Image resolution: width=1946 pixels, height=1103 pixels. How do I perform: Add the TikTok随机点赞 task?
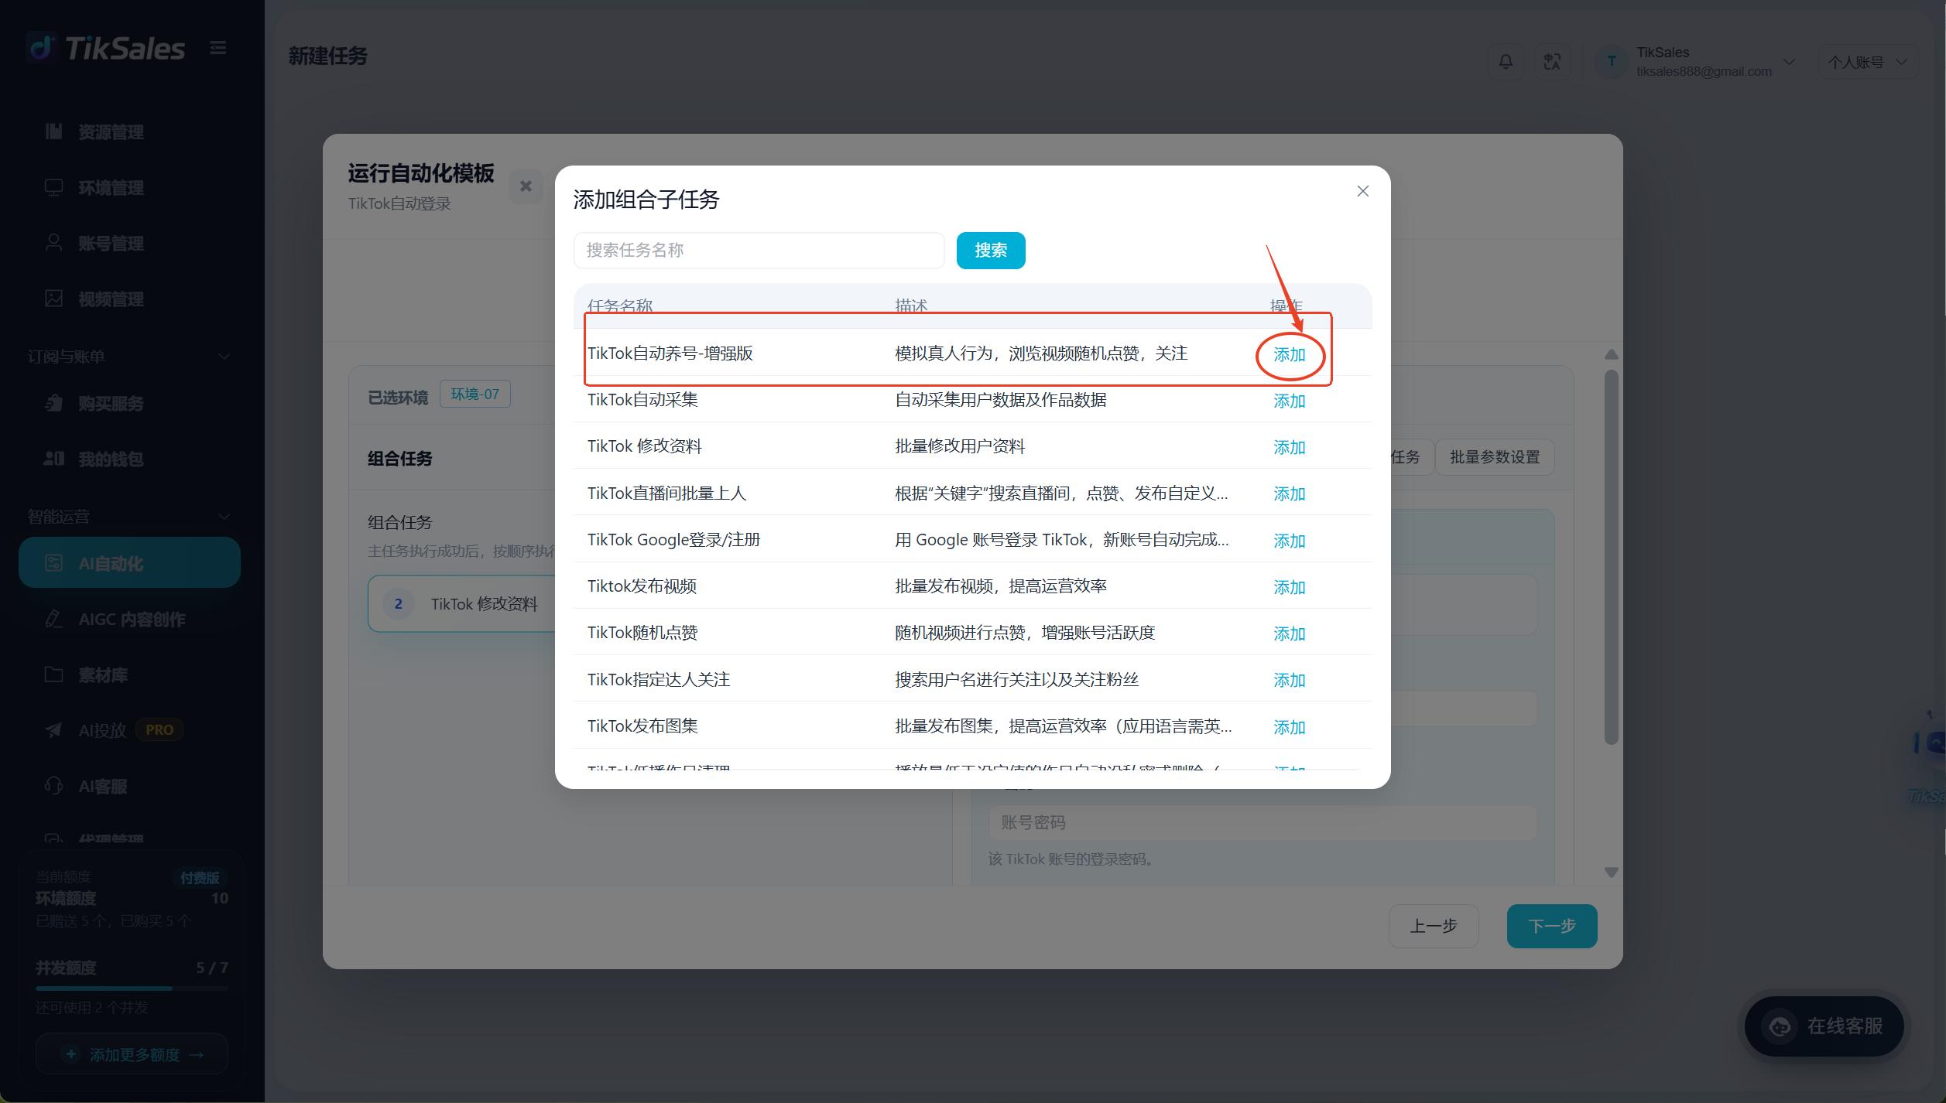pos(1290,634)
